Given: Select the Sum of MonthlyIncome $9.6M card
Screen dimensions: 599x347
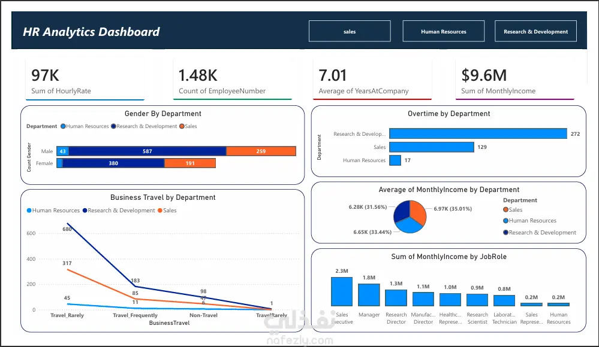Looking at the screenshot, I should 515,80.
